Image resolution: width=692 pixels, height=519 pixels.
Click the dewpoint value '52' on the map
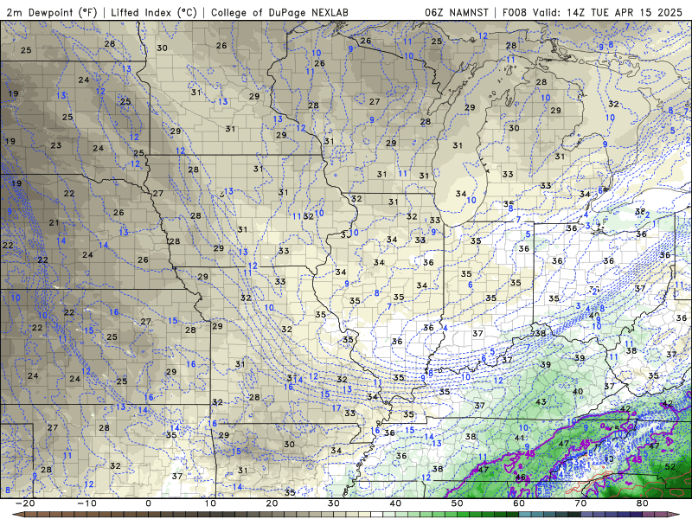[x=670, y=466]
